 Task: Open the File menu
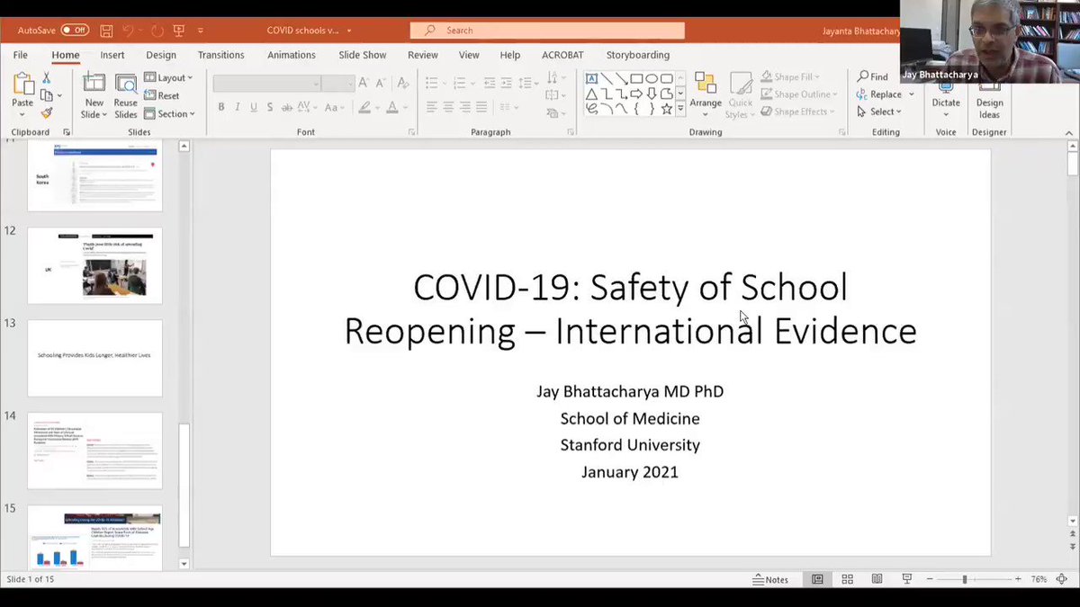[x=21, y=55]
